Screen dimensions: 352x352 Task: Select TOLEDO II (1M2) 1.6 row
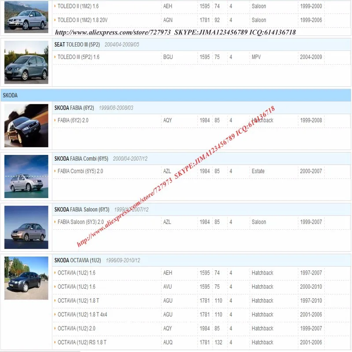coord(202,6)
